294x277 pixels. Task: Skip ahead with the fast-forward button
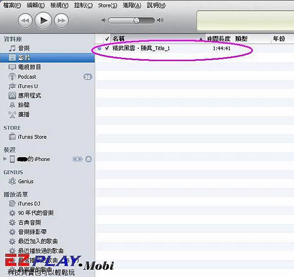click(x=61, y=21)
